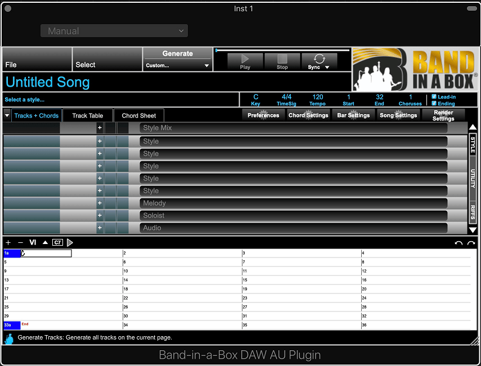Open the Sync dropdown arrow
The width and height of the screenshot is (481, 366).
[x=327, y=67]
